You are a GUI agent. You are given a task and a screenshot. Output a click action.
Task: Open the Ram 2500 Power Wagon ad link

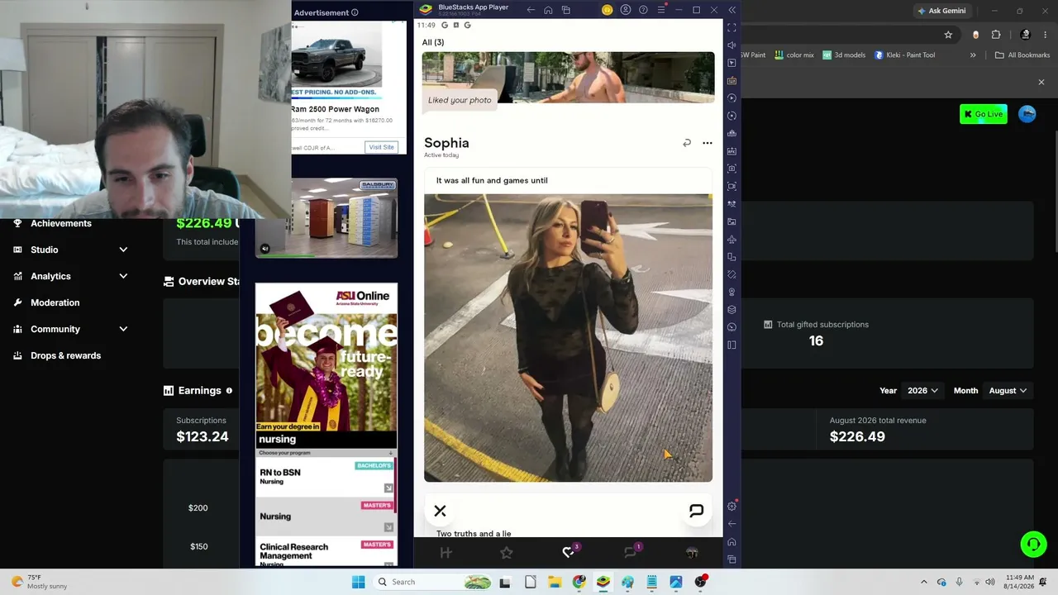pos(335,109)
